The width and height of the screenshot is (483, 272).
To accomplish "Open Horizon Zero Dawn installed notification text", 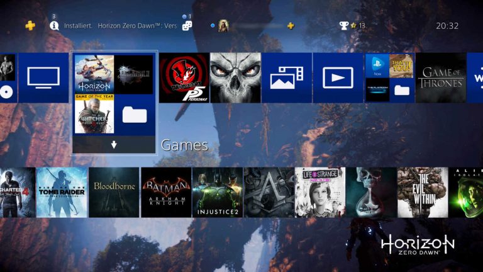I will click(119, 26).
